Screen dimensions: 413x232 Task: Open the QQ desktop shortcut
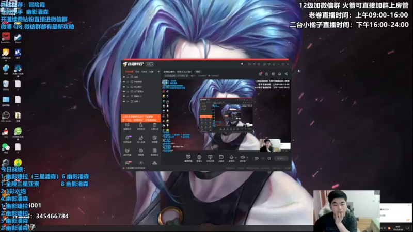[x=6, y=132]
